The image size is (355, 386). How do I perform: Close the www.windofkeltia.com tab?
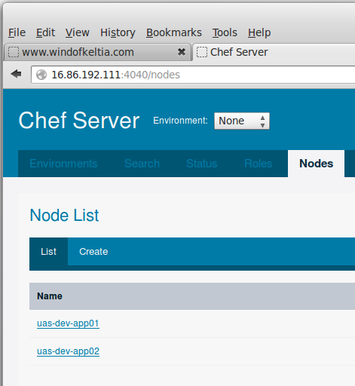pos(182,52)
